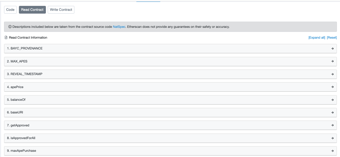Click the '4. apePrice' label
Viewport: 340px width, 157px height.
[x=15, y=87]
